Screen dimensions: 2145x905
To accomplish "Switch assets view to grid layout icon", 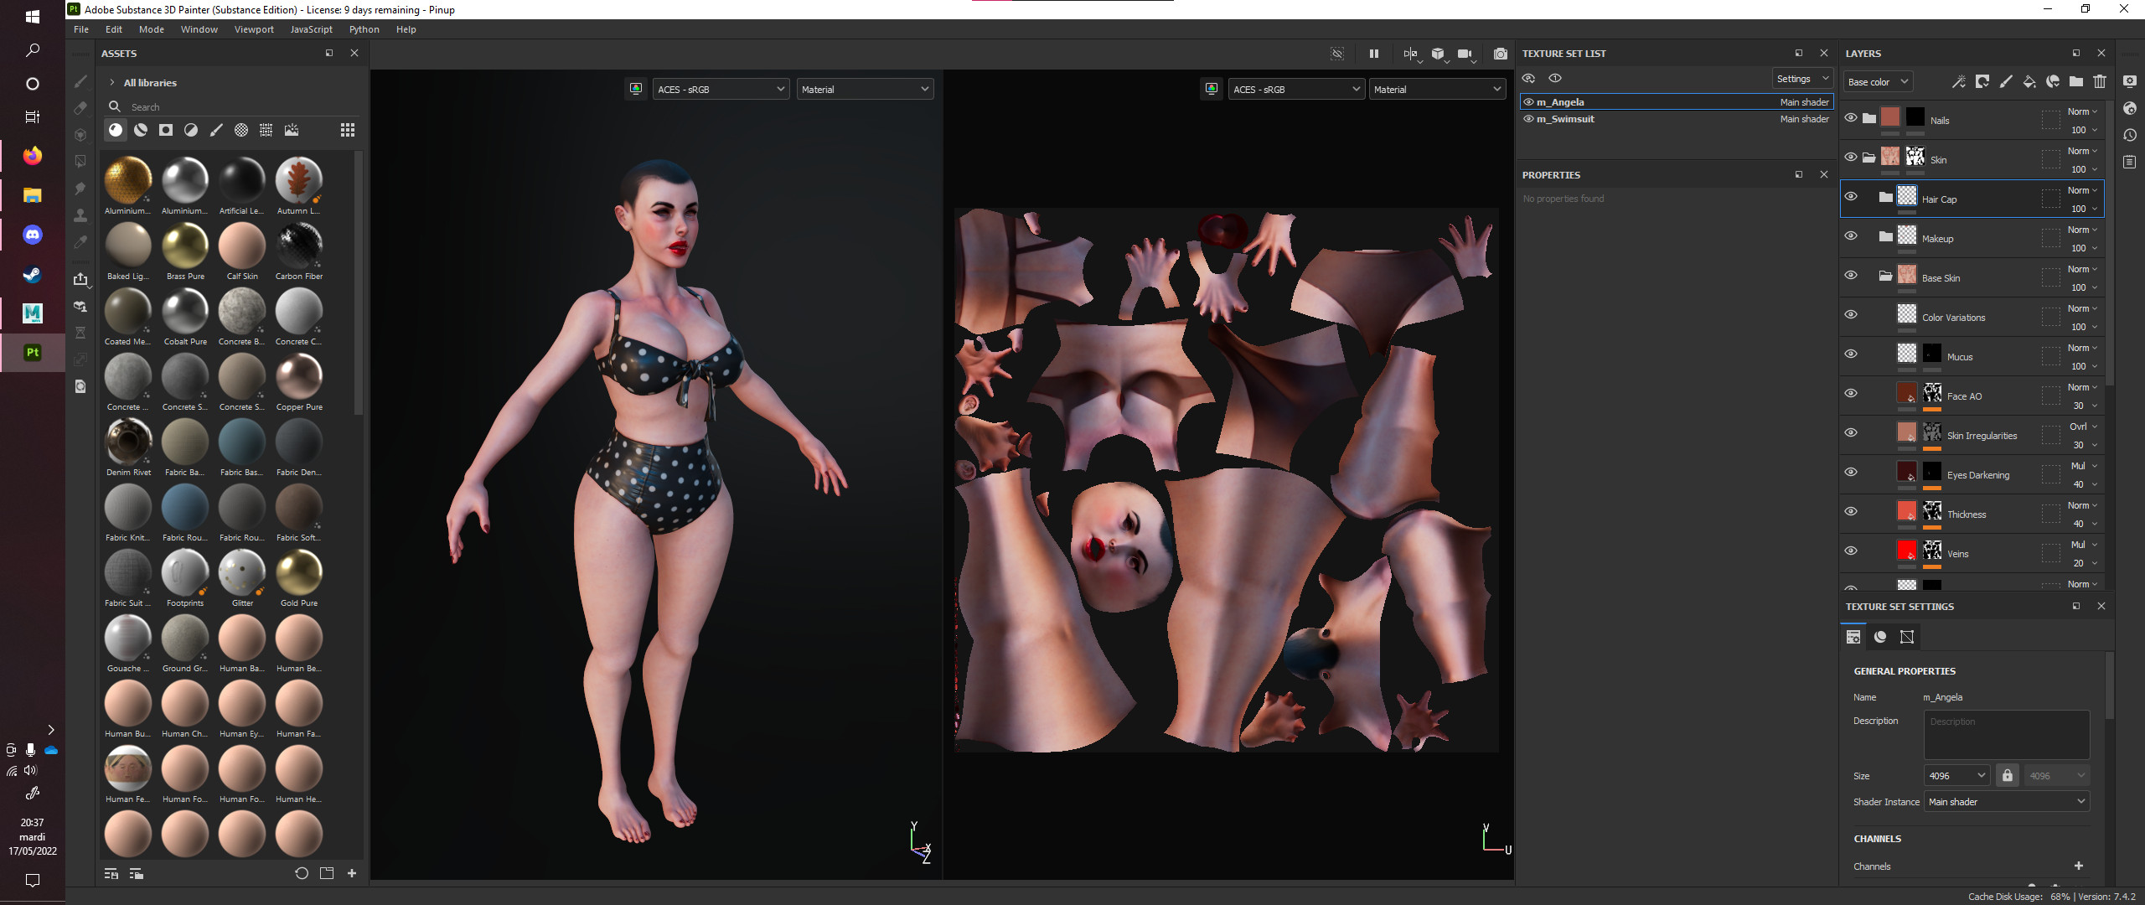I will (x=348, y=130).
